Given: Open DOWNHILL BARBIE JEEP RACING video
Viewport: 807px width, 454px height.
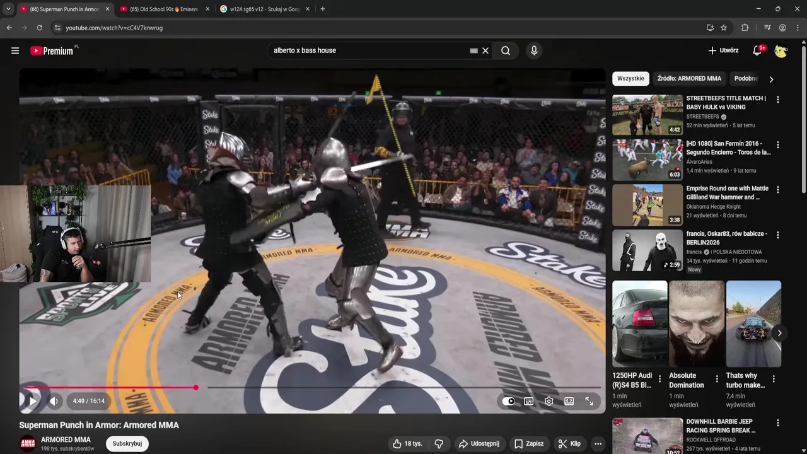Looking at the screenshot, I should coord(647,436).
